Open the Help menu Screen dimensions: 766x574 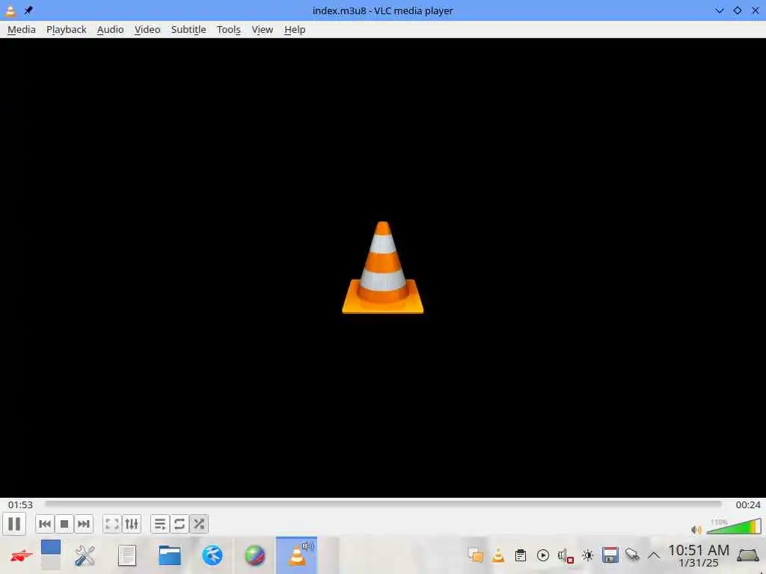(295, 30)
